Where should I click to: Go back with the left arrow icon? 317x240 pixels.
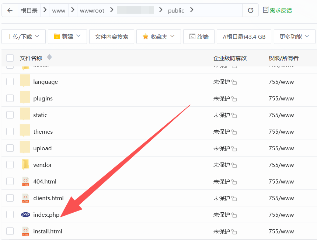coord(10,10)
